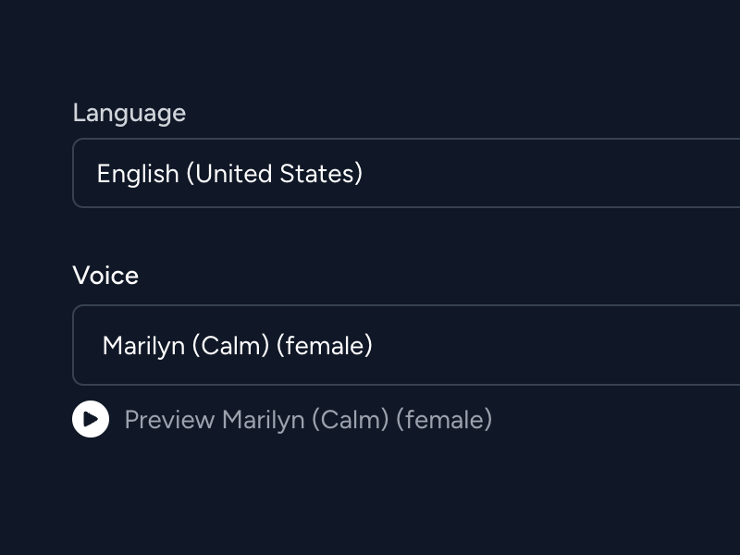Viewport: 740px width, 555px height.
Task: Click the text English (United States)
Action: (x=229, y=174)
